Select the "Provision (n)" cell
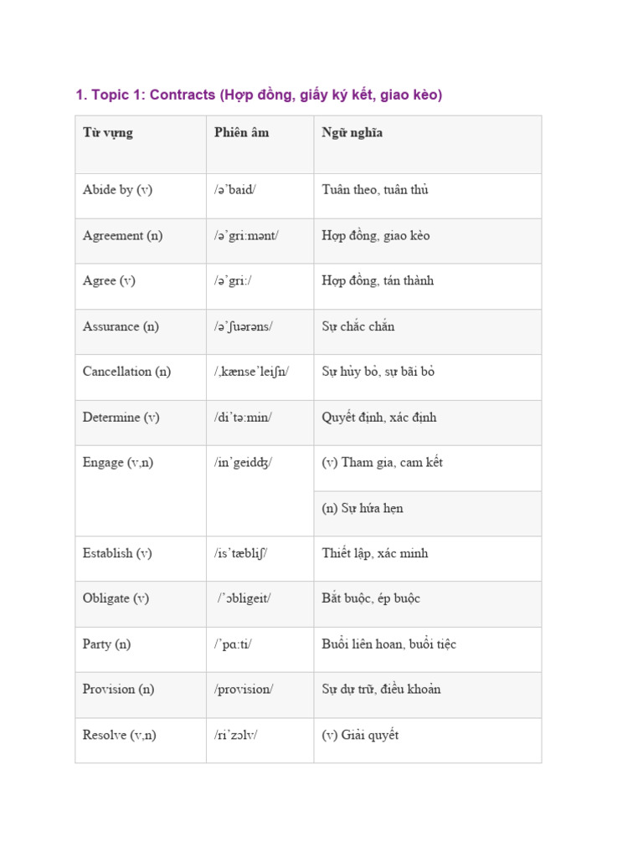This screenshot has height=857, width=643. [x=119, y=690]
